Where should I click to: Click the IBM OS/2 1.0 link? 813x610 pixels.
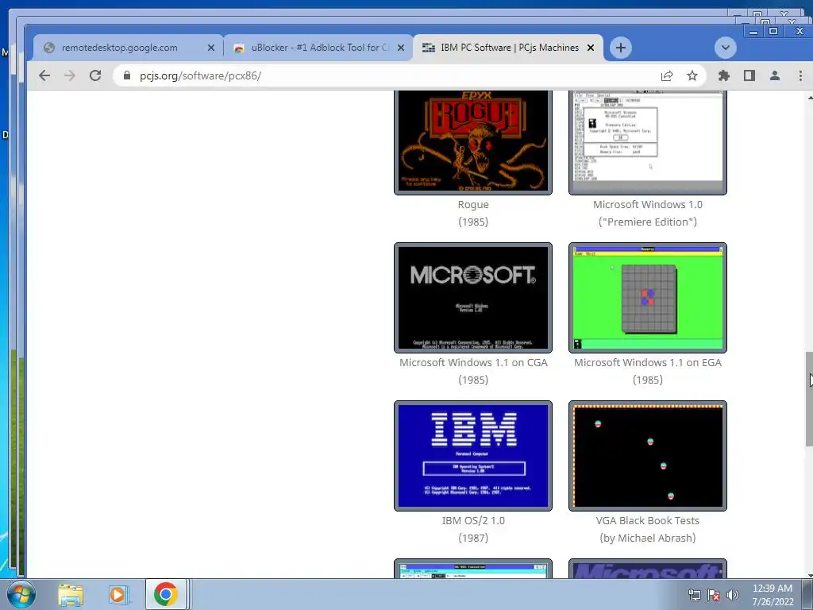(x=473, y=520)
